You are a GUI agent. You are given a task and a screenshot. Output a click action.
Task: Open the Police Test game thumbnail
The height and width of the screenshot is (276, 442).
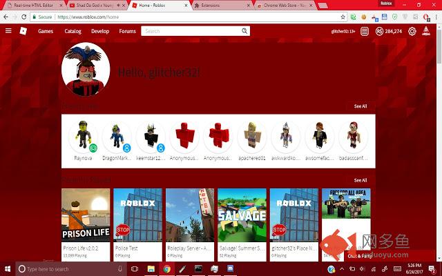tap(138, 215)
